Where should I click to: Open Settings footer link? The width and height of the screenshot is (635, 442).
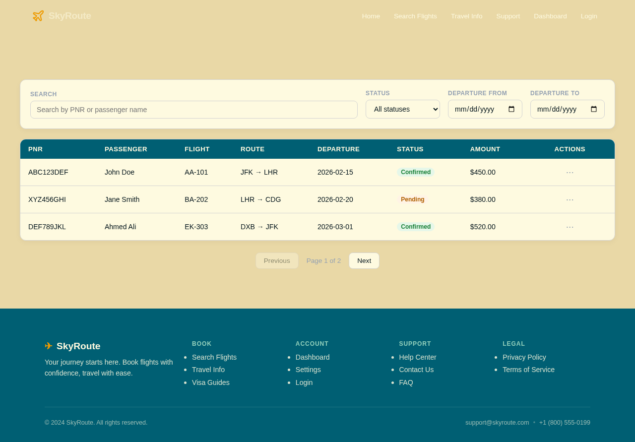(308, 370)
